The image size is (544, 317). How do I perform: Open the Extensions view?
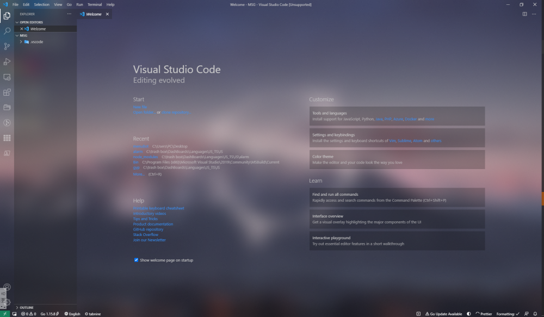coord(7,92)
